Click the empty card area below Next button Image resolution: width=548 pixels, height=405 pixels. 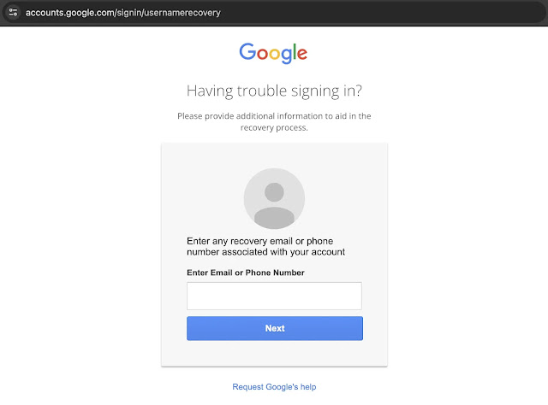tap(274, 353)
